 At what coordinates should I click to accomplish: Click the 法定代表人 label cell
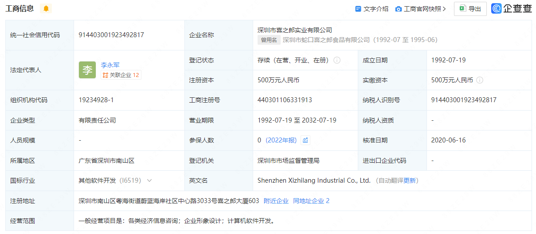coord(40,70)
